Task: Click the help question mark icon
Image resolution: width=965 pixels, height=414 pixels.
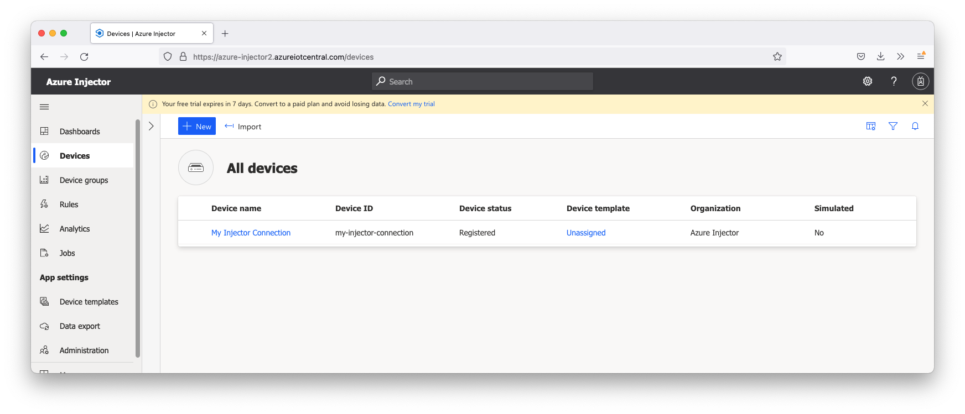Action: pyautogui.click(x=894, y=81)
